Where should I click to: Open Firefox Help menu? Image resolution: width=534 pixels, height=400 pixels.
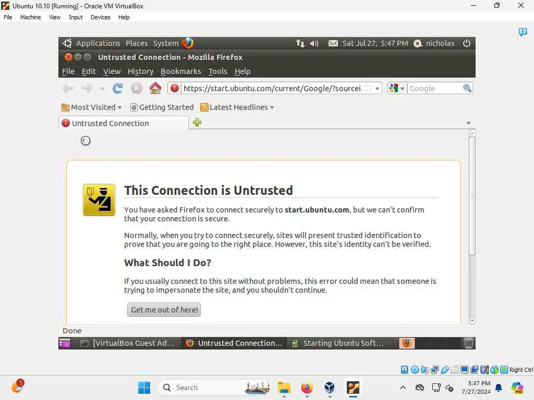click(x=242, y=71)
